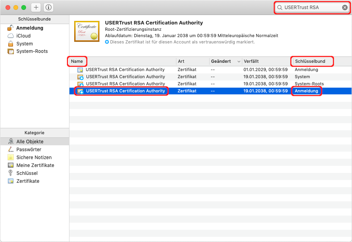Click the Root-Zertifizierungsinstanz subtitle text
The width and height of the screenshot is (352, 242).
pos(133,29)
